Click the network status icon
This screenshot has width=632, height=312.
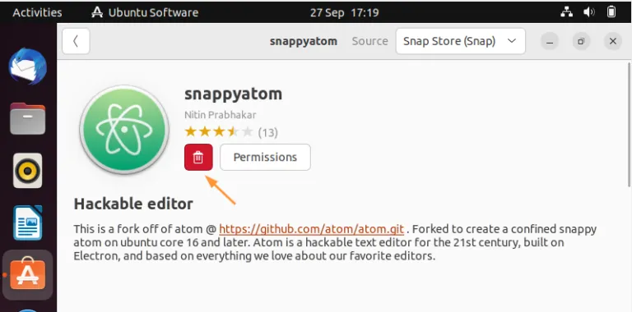pos(567,12)
